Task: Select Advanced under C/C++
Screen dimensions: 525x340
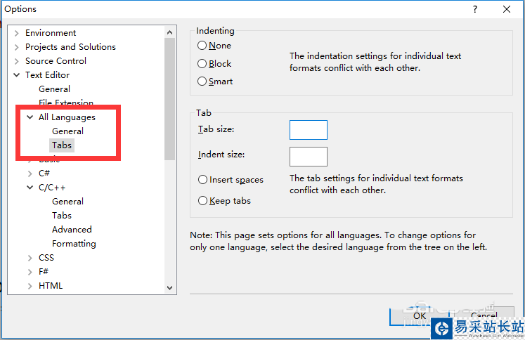Action: tap(72, 230)
